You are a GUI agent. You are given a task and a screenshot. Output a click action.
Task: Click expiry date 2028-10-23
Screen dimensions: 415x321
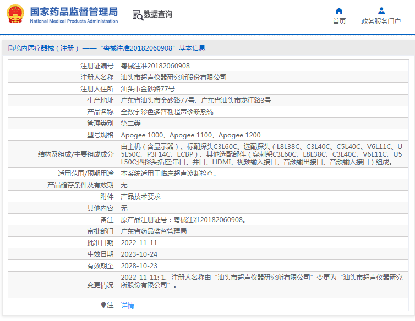click(x=139, y=265)
